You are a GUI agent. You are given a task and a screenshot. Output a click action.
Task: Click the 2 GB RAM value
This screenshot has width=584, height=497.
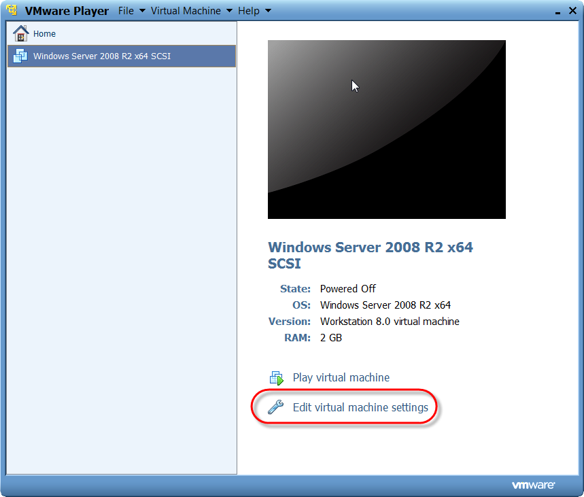click(331, 338)
